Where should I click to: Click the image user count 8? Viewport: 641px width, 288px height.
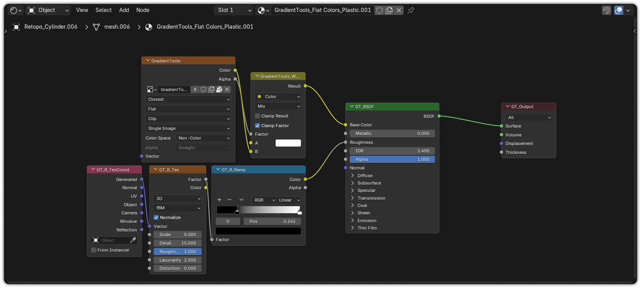pyautogui.click(x=195, y=90)
